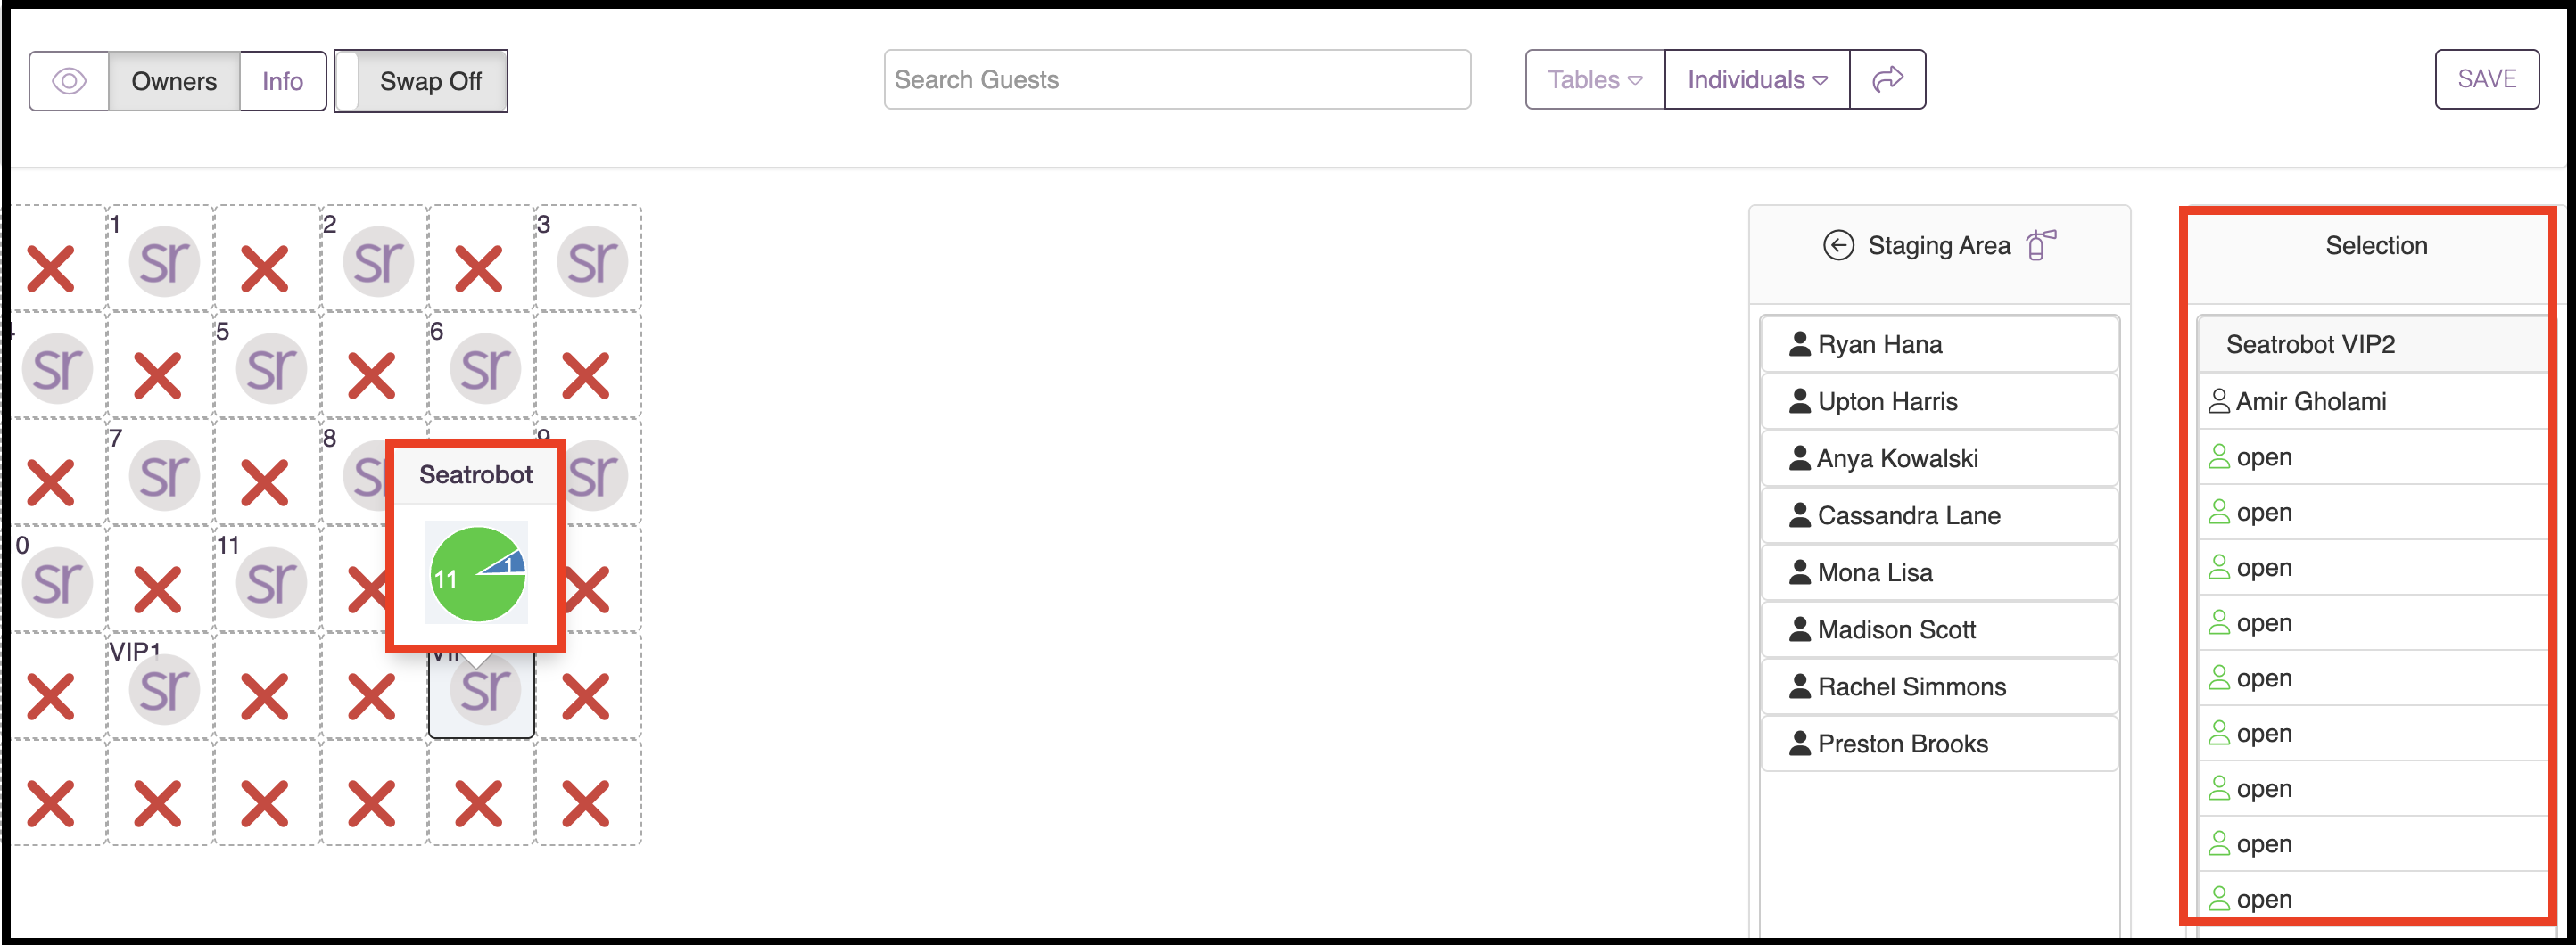Click Staging Area back arrow icon
2576x945 pixels.
click(1838, 245)
